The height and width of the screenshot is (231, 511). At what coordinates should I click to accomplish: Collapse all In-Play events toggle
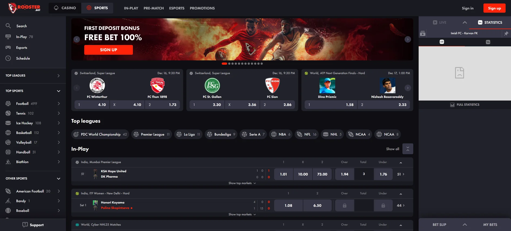(408, 149)
